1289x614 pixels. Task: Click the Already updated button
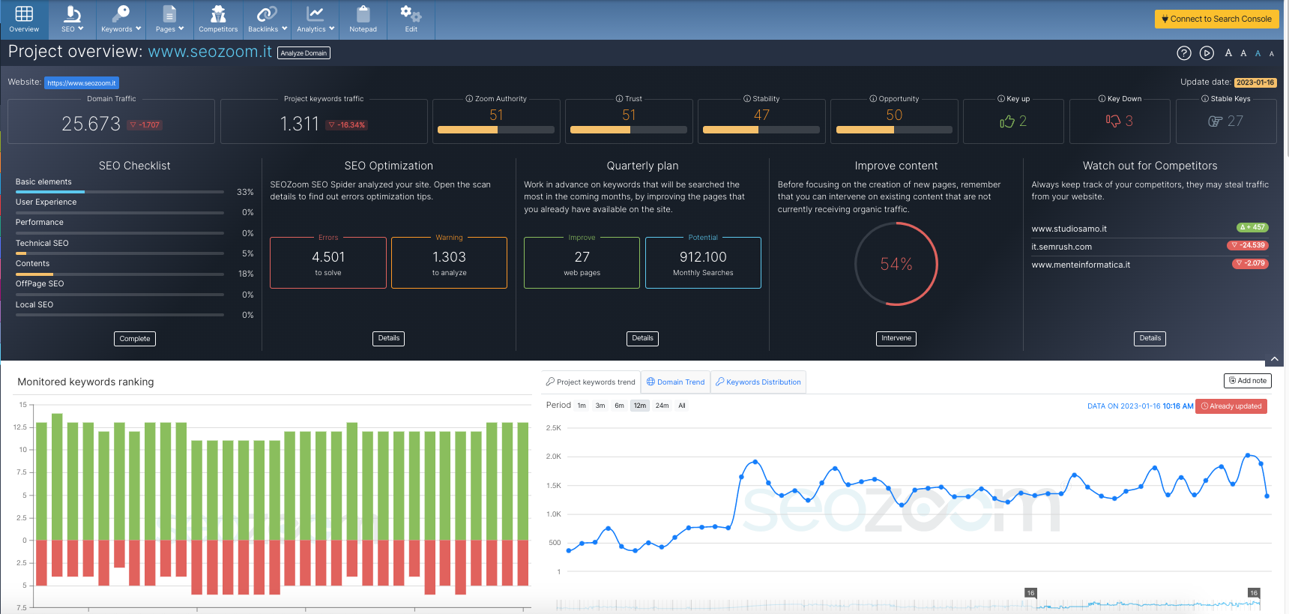[1231, 406]
